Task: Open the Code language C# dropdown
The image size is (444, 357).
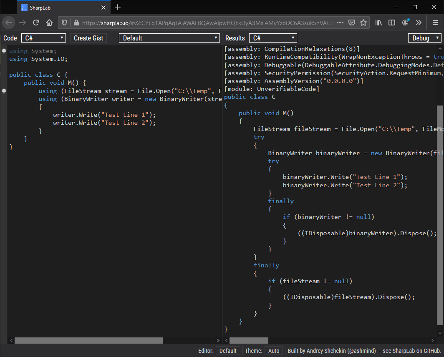Action: tap(43, 38)
